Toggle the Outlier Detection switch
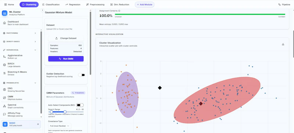 pyautogui.click(x=82, y=75)
